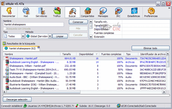Expand the Audio Book - BBC result row

(4, 77)
